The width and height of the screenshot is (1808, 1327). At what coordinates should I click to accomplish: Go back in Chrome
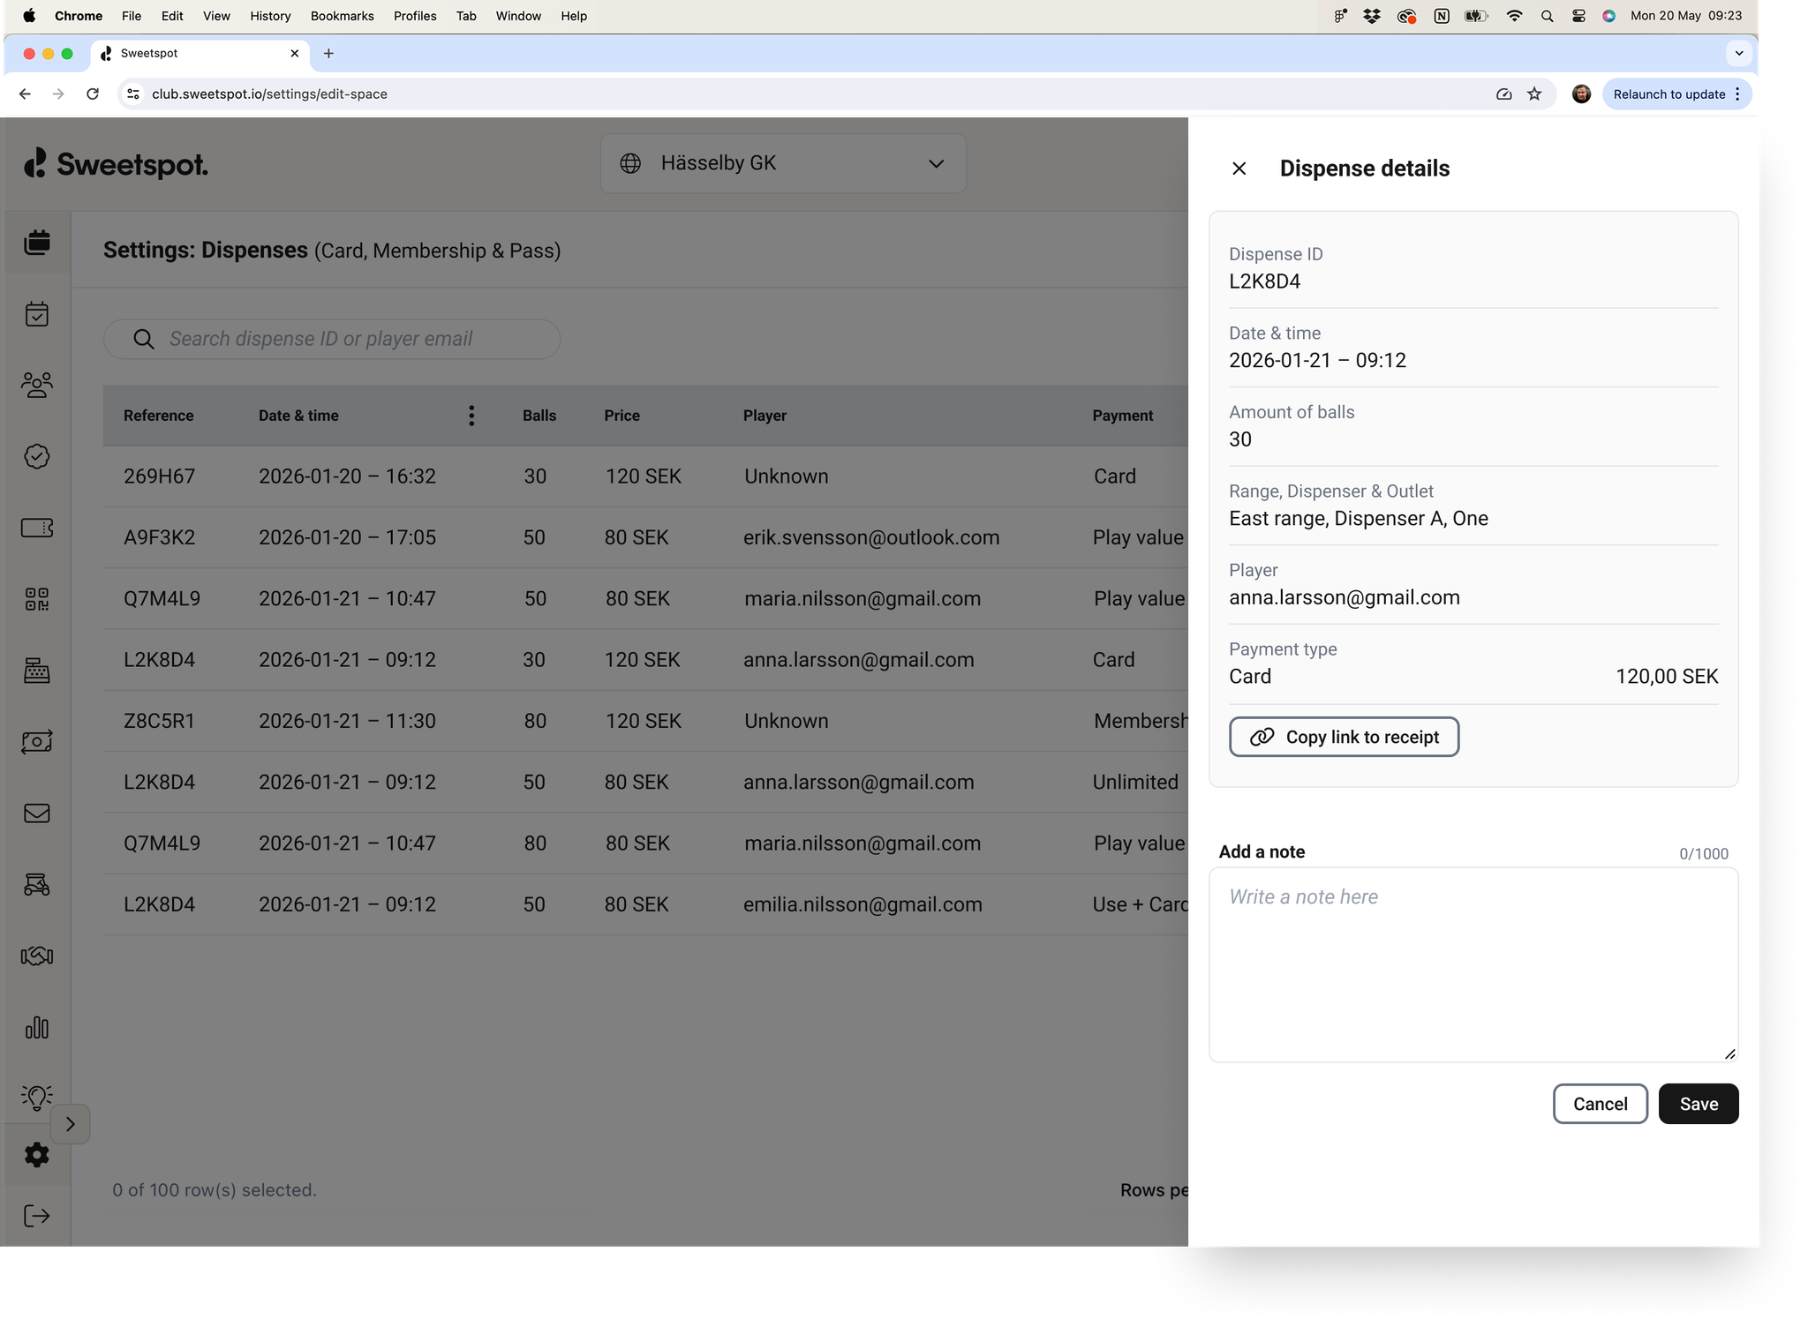click(x=25, y=94)
